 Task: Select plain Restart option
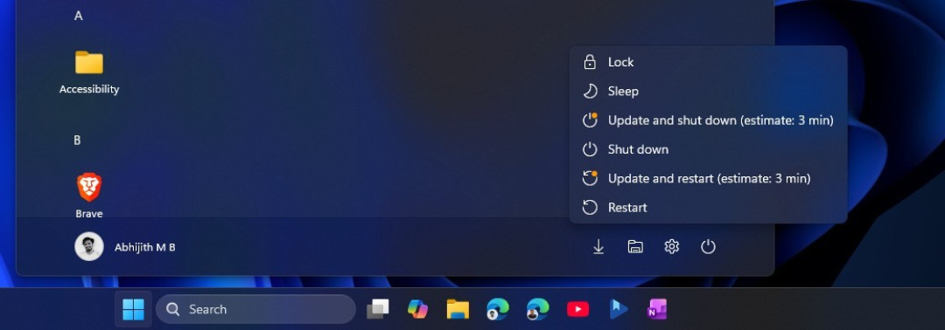point(708,208)
